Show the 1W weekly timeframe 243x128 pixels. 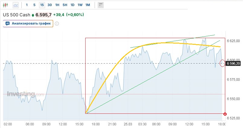[x=80, y=5]
